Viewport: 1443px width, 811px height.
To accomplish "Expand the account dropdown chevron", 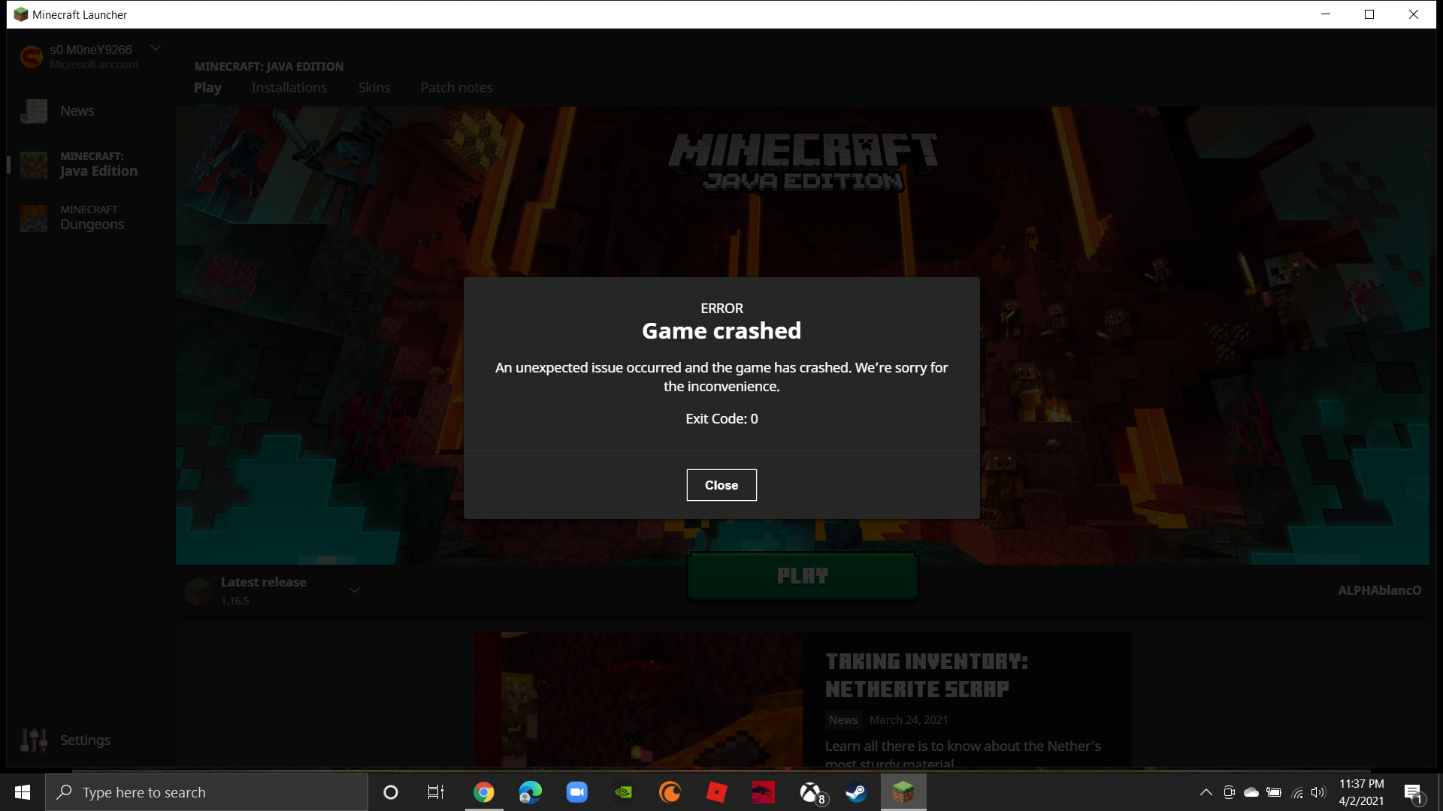I will pos(156,48).
